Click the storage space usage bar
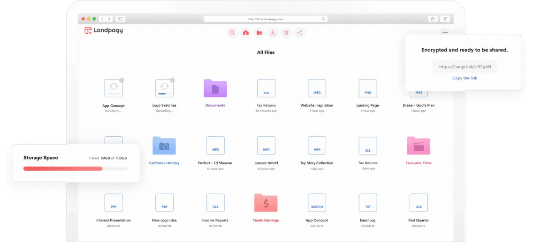The image size is (533, 242). pos(75,169)
